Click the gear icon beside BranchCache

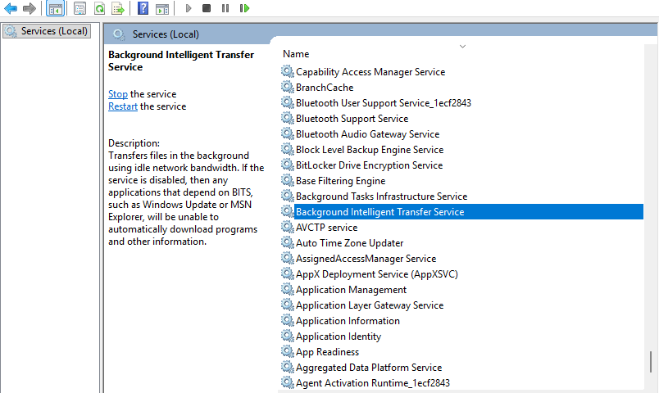tap(287, 88)
